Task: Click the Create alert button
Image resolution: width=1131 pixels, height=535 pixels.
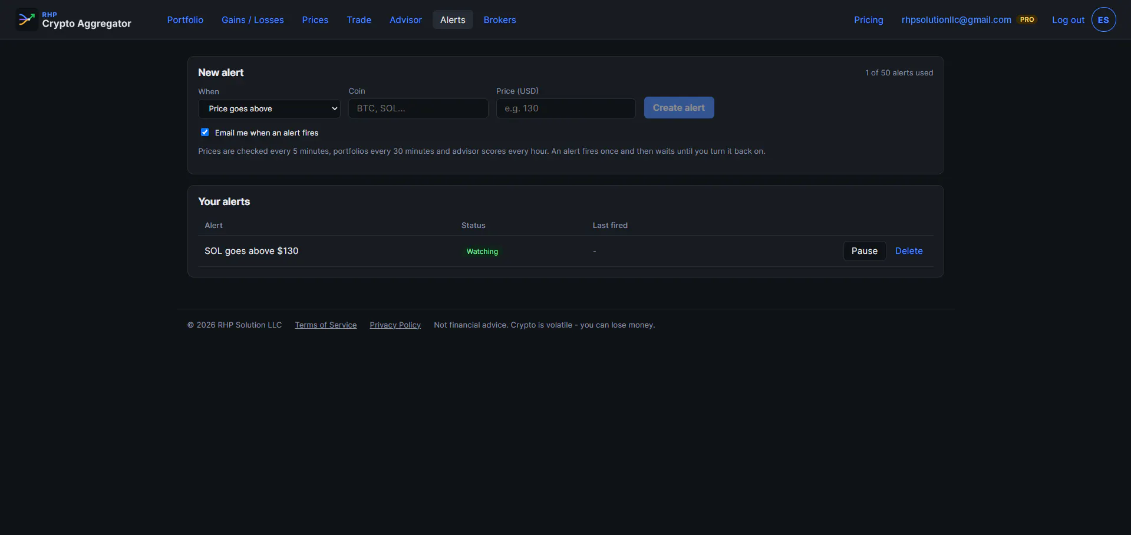Action: point(679,108)
